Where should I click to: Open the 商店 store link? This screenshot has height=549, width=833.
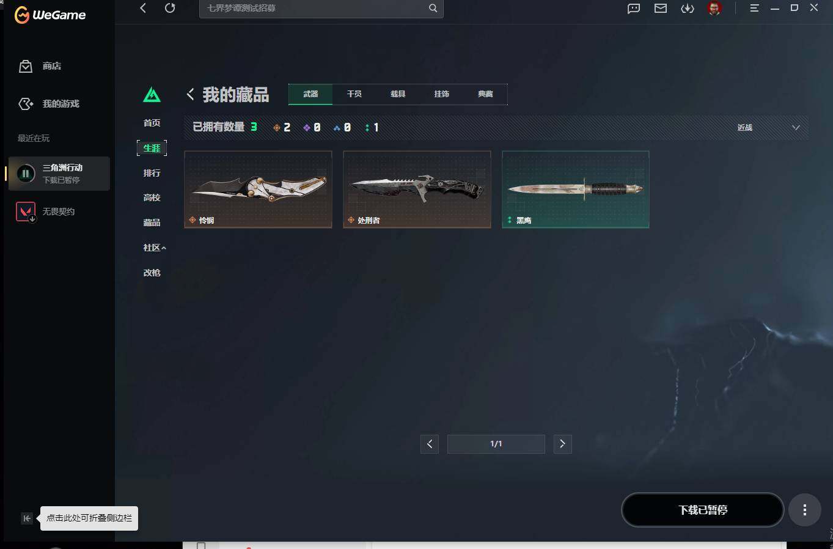tap(52, 66)
